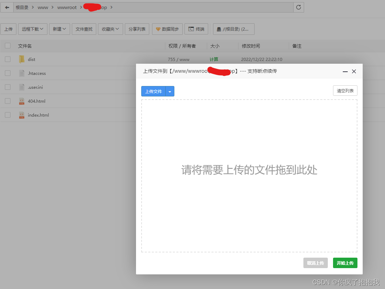Click 清空列表 to clear upload list
The height and width of the screenshot is (289, 385).
coord(345,90)
